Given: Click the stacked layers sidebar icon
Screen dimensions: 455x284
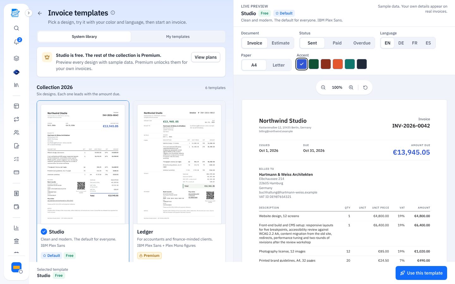Looking at the screenshot, I should (16, 58).
